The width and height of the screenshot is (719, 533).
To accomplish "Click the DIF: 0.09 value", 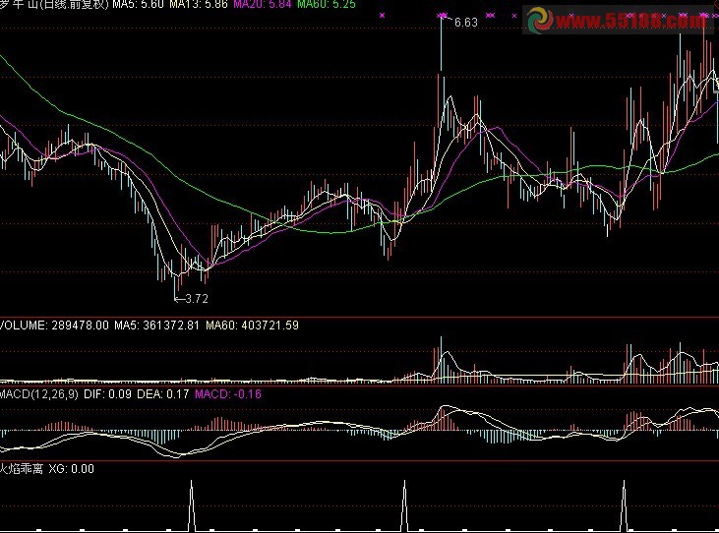I will 107,394.
